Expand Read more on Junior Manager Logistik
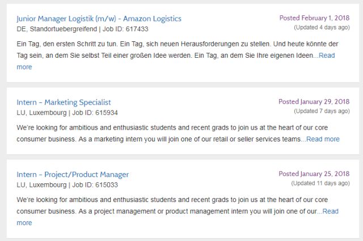Screen dimensions: 363x241 tap(327, 55)
